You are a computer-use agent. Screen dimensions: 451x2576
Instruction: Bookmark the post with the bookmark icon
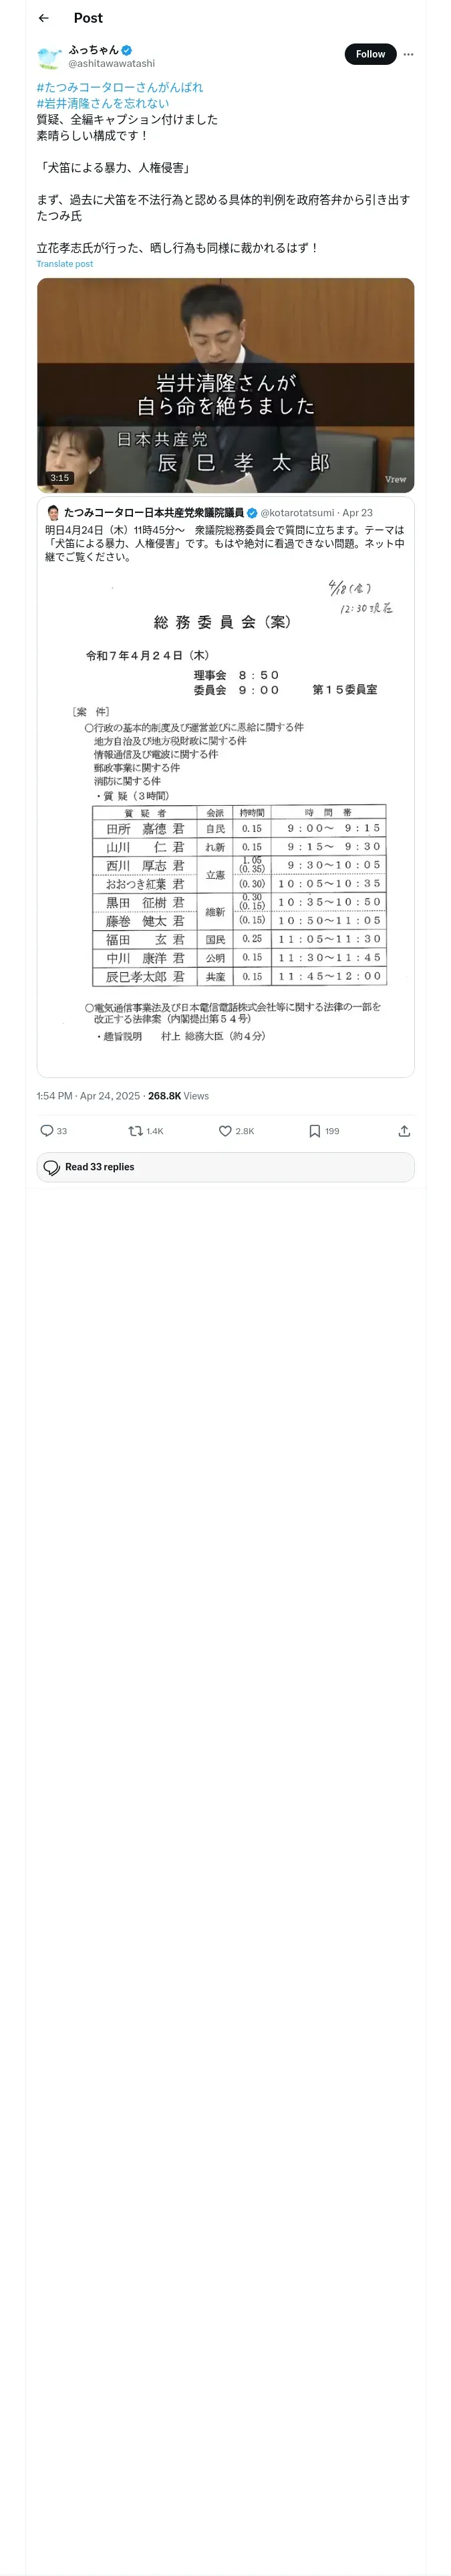[x=314, y=1131]
